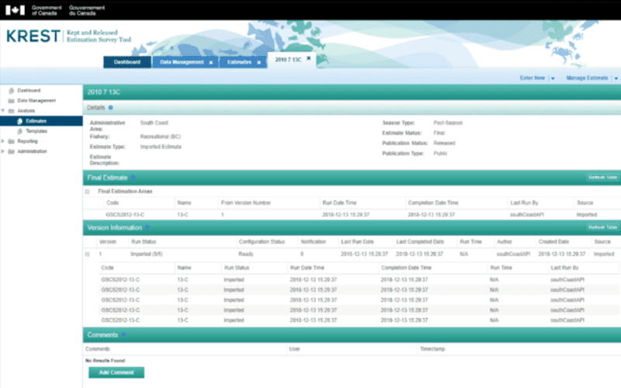This screenshot has height=388, width=621.
Task: Click Refresh Table in Final Estimate section
Action: (602, 178)
